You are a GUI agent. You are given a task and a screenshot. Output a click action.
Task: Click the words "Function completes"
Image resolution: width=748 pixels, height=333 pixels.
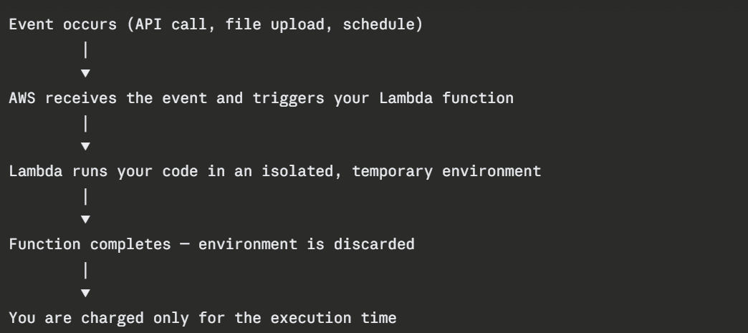click(90, 244)
